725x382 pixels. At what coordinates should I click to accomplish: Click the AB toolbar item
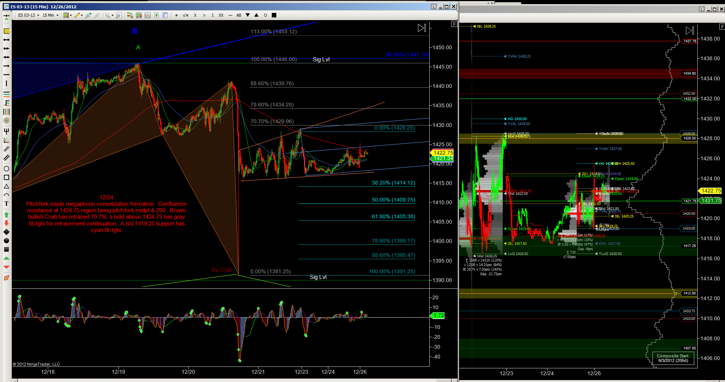239,15
